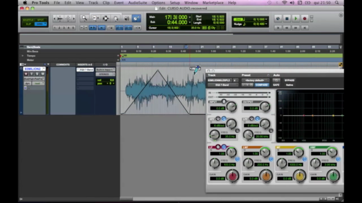Toggle the transport Online button
362x203 pixels.
tap(278, 19)
